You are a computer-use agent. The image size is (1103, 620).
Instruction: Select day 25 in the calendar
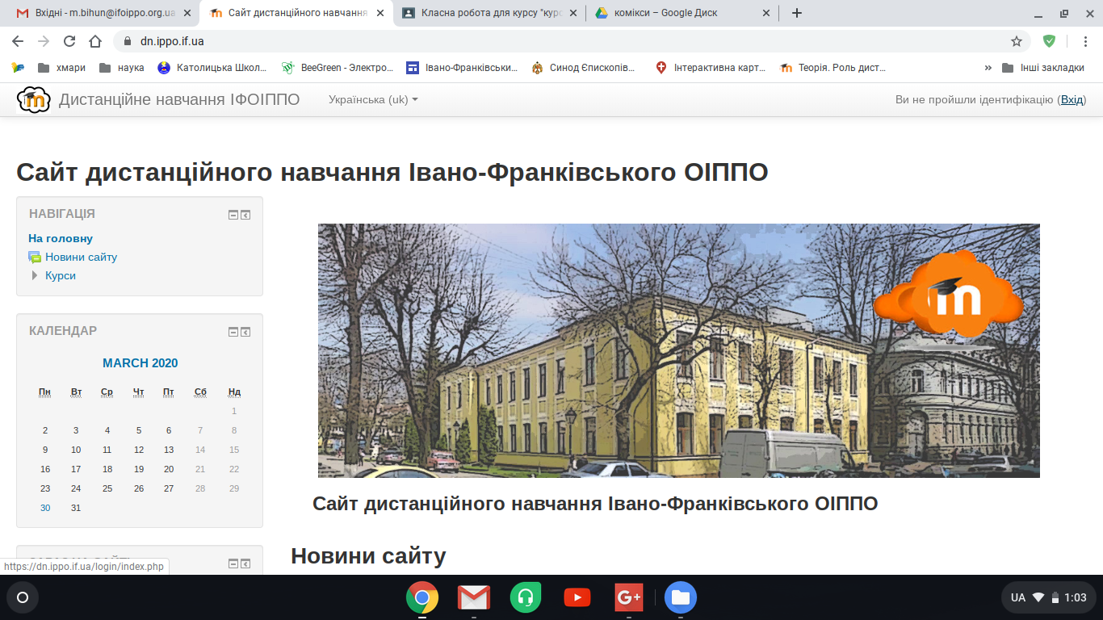pos(107,488)
